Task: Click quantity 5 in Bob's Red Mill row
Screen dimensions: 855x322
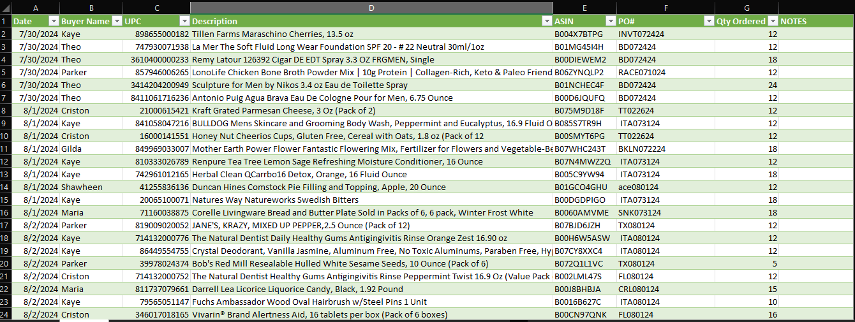Action: 747,263
